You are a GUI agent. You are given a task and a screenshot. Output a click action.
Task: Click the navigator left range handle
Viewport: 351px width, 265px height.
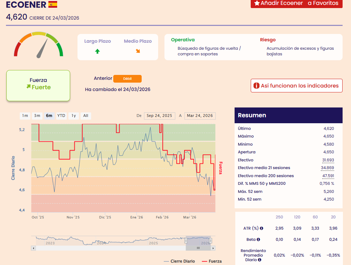(x=186, y=240)
